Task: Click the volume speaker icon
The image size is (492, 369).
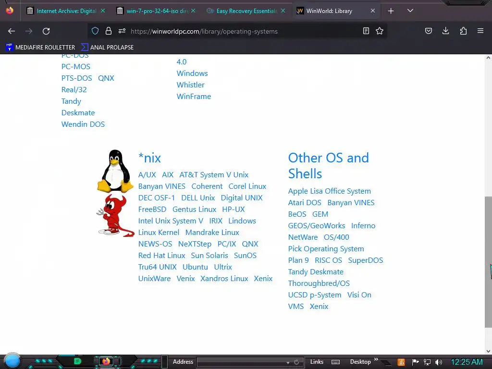Action: (439, 362)
